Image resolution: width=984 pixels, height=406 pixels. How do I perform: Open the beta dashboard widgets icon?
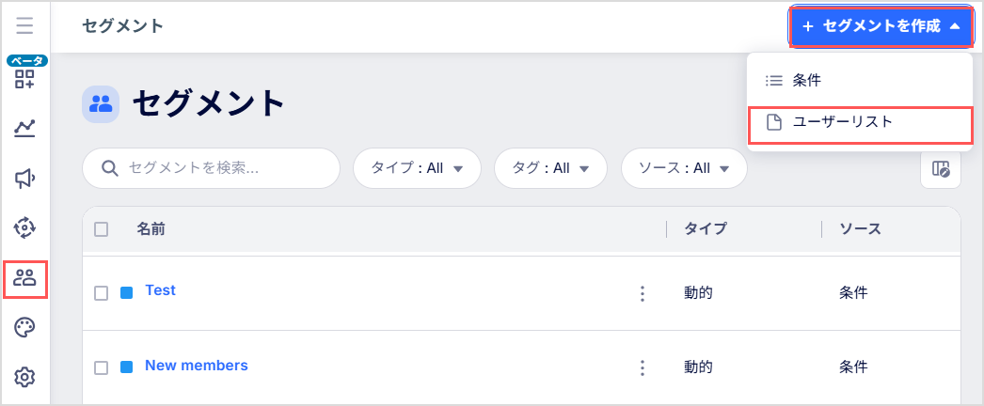(25, 80)
